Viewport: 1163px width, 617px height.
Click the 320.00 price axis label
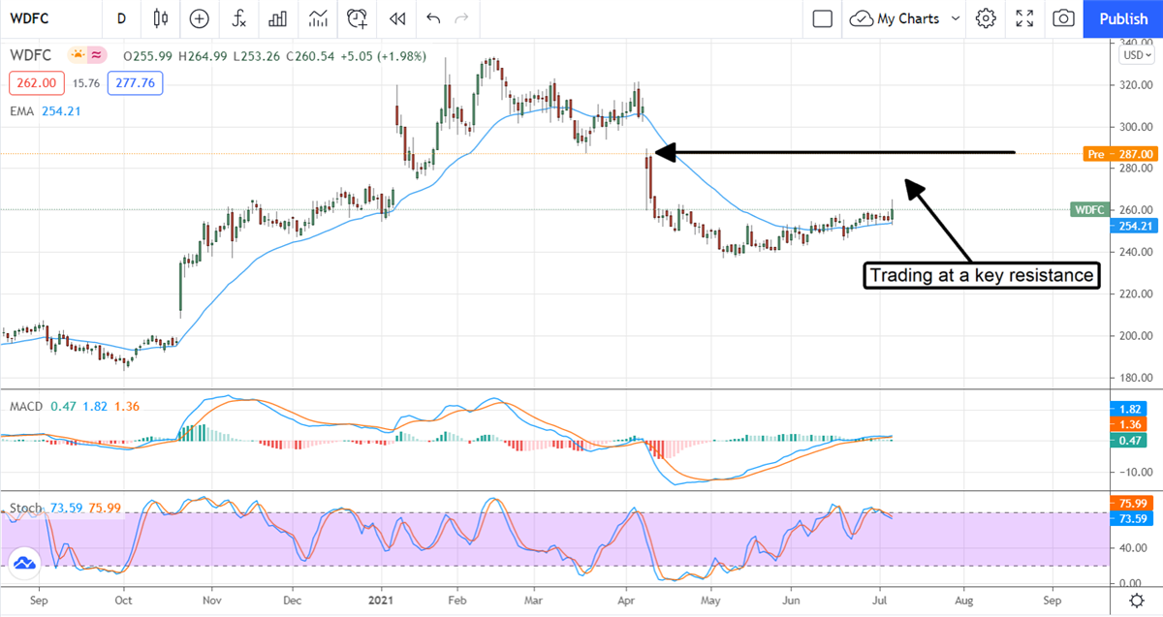click(x=1137, y=85)
